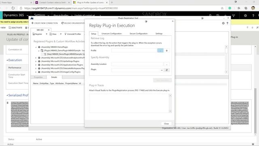Viewport: 259px width, 146px height.
Task: Collapse the Serialized Profile section
Action: tap(7, 95)
